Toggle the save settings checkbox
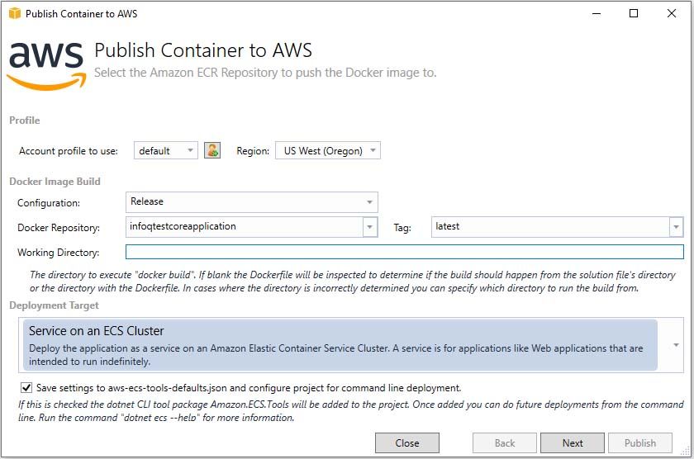This screenshot has height=459, width=694. pyautogui.click(x=25, y=387)
